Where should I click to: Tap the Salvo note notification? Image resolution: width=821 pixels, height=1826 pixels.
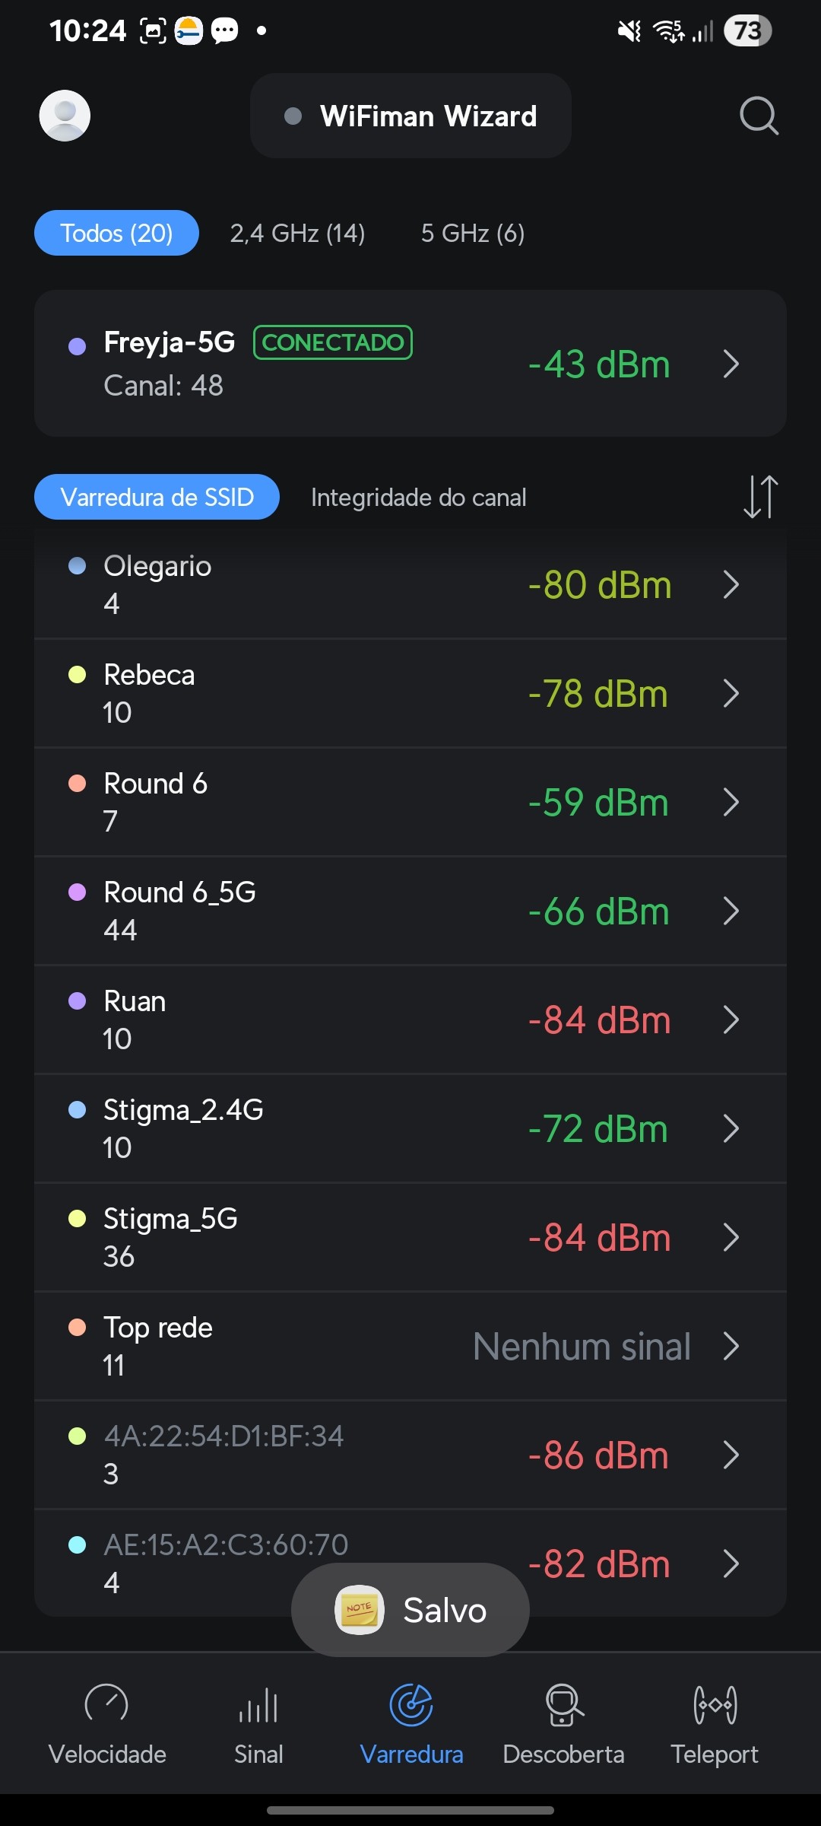coord(410,1610)
